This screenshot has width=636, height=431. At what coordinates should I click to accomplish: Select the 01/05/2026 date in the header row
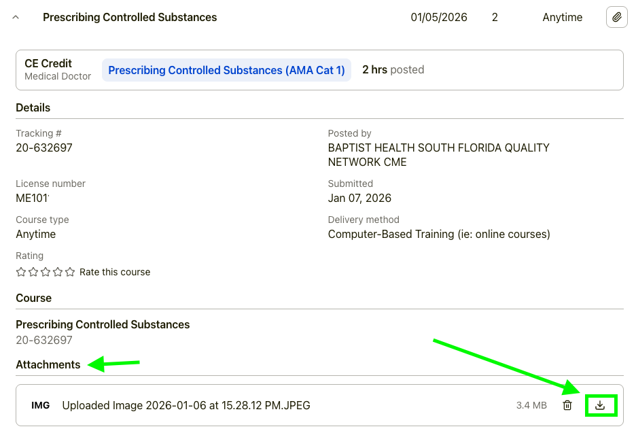(439, 18)
